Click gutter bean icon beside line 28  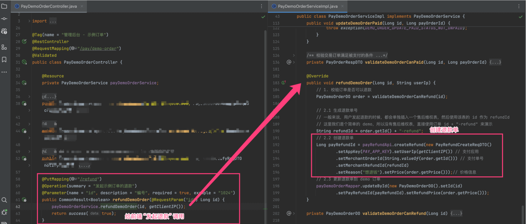pyautogui.click(x=24, y=42)
